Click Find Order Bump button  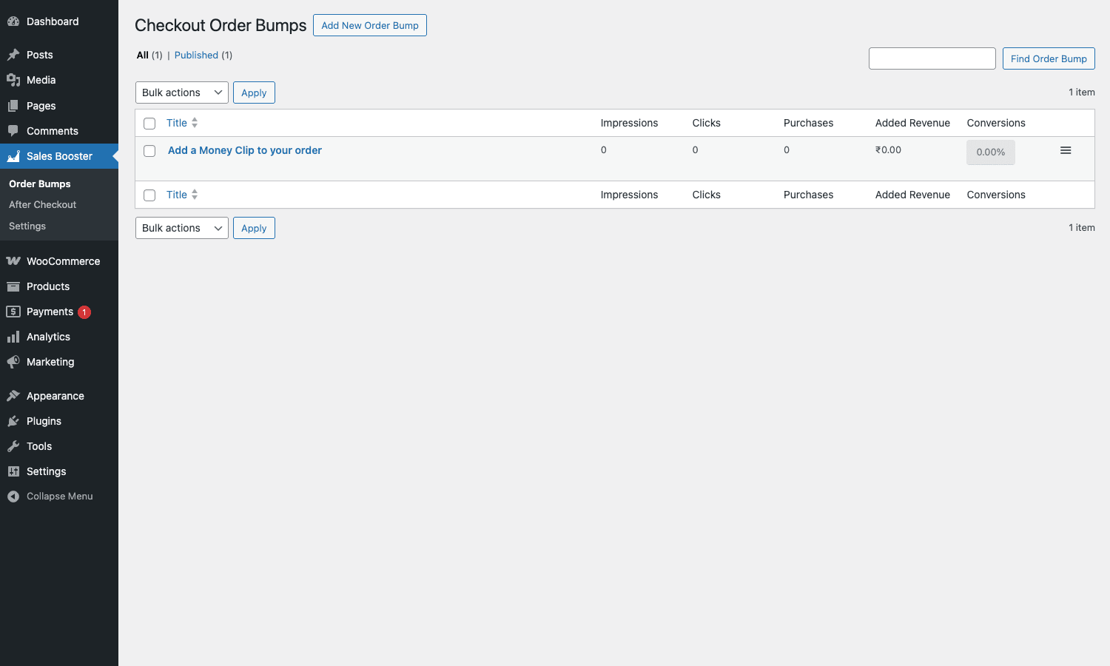point(1049,58)
